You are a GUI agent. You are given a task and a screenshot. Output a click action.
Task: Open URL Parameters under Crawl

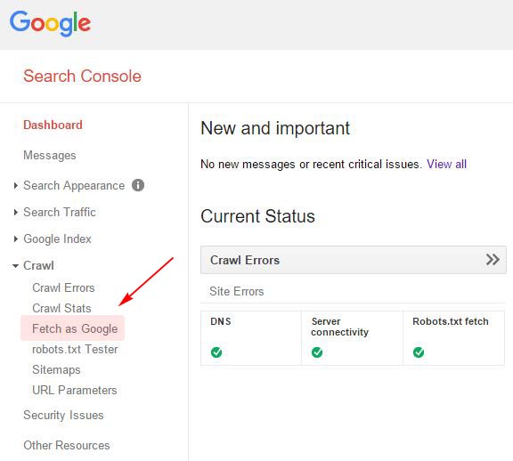click(x=75, y=390)
